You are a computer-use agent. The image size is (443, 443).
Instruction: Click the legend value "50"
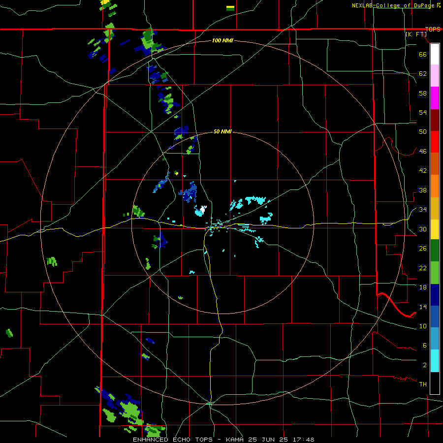[x=423, y=132]
